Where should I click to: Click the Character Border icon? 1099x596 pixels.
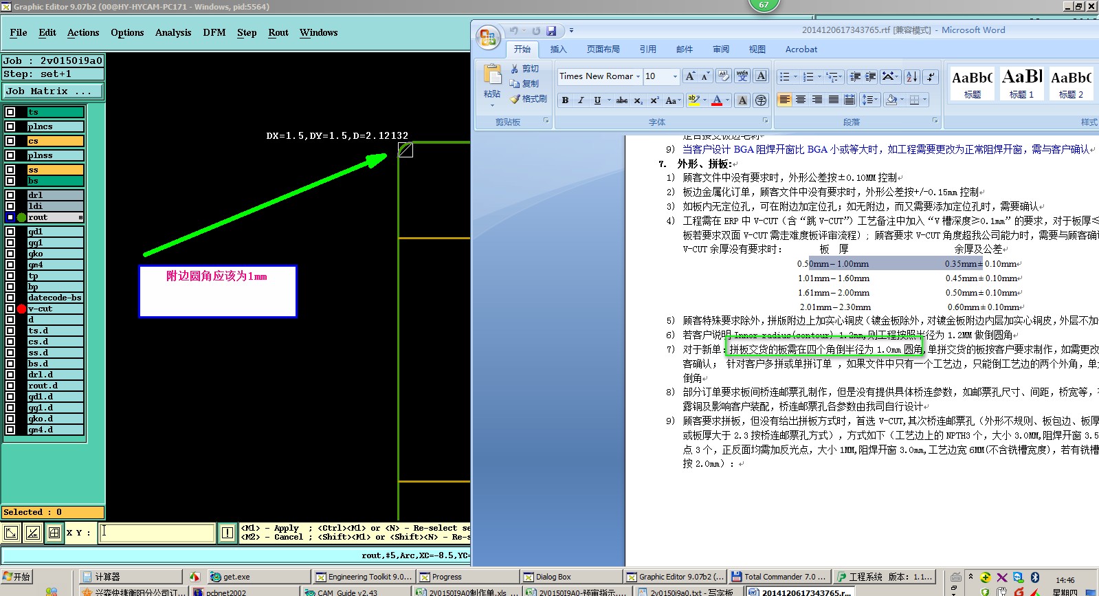point(761,76)
